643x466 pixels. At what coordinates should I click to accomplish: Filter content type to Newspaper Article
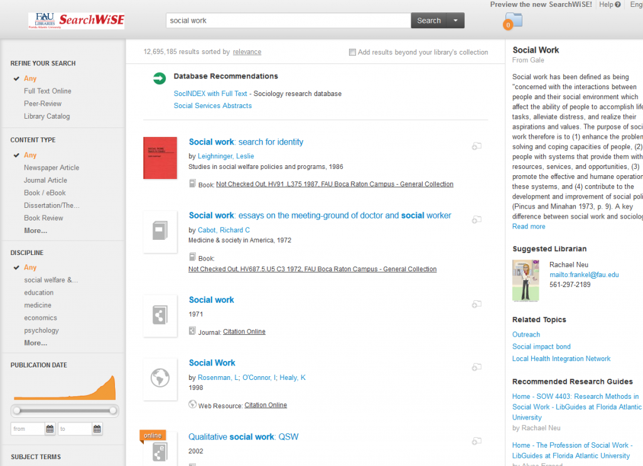(51, 168)
